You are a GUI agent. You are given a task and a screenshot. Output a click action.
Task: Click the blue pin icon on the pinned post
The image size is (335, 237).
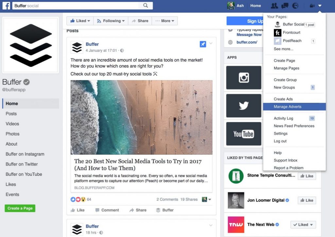click(x=203, y=44)
